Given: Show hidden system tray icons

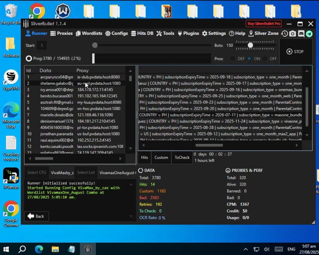Looking at the screenshot, I should [246, 249].
